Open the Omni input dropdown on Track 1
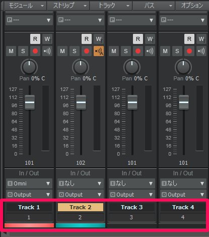209x237 pixels. tap(29, 183)
